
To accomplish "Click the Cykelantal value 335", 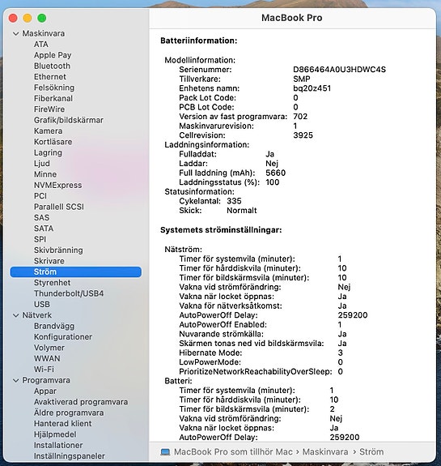I will coord(234,201).
